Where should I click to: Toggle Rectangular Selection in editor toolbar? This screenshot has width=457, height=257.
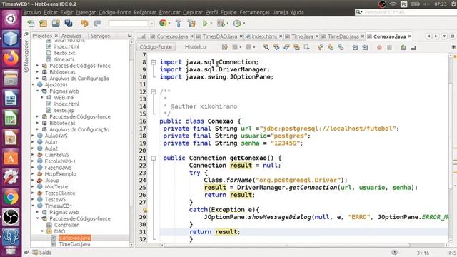[x=306, y=47]
